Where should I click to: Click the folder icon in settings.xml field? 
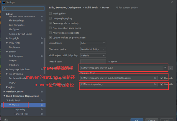[x=155, y=78]
